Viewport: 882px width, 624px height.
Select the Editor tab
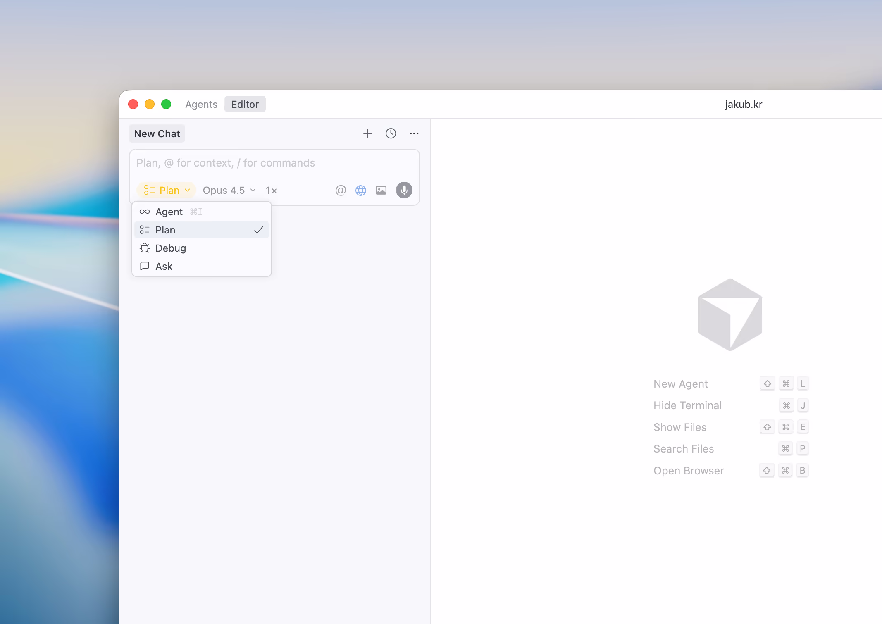pyautogui.click(x=245, y=104)
